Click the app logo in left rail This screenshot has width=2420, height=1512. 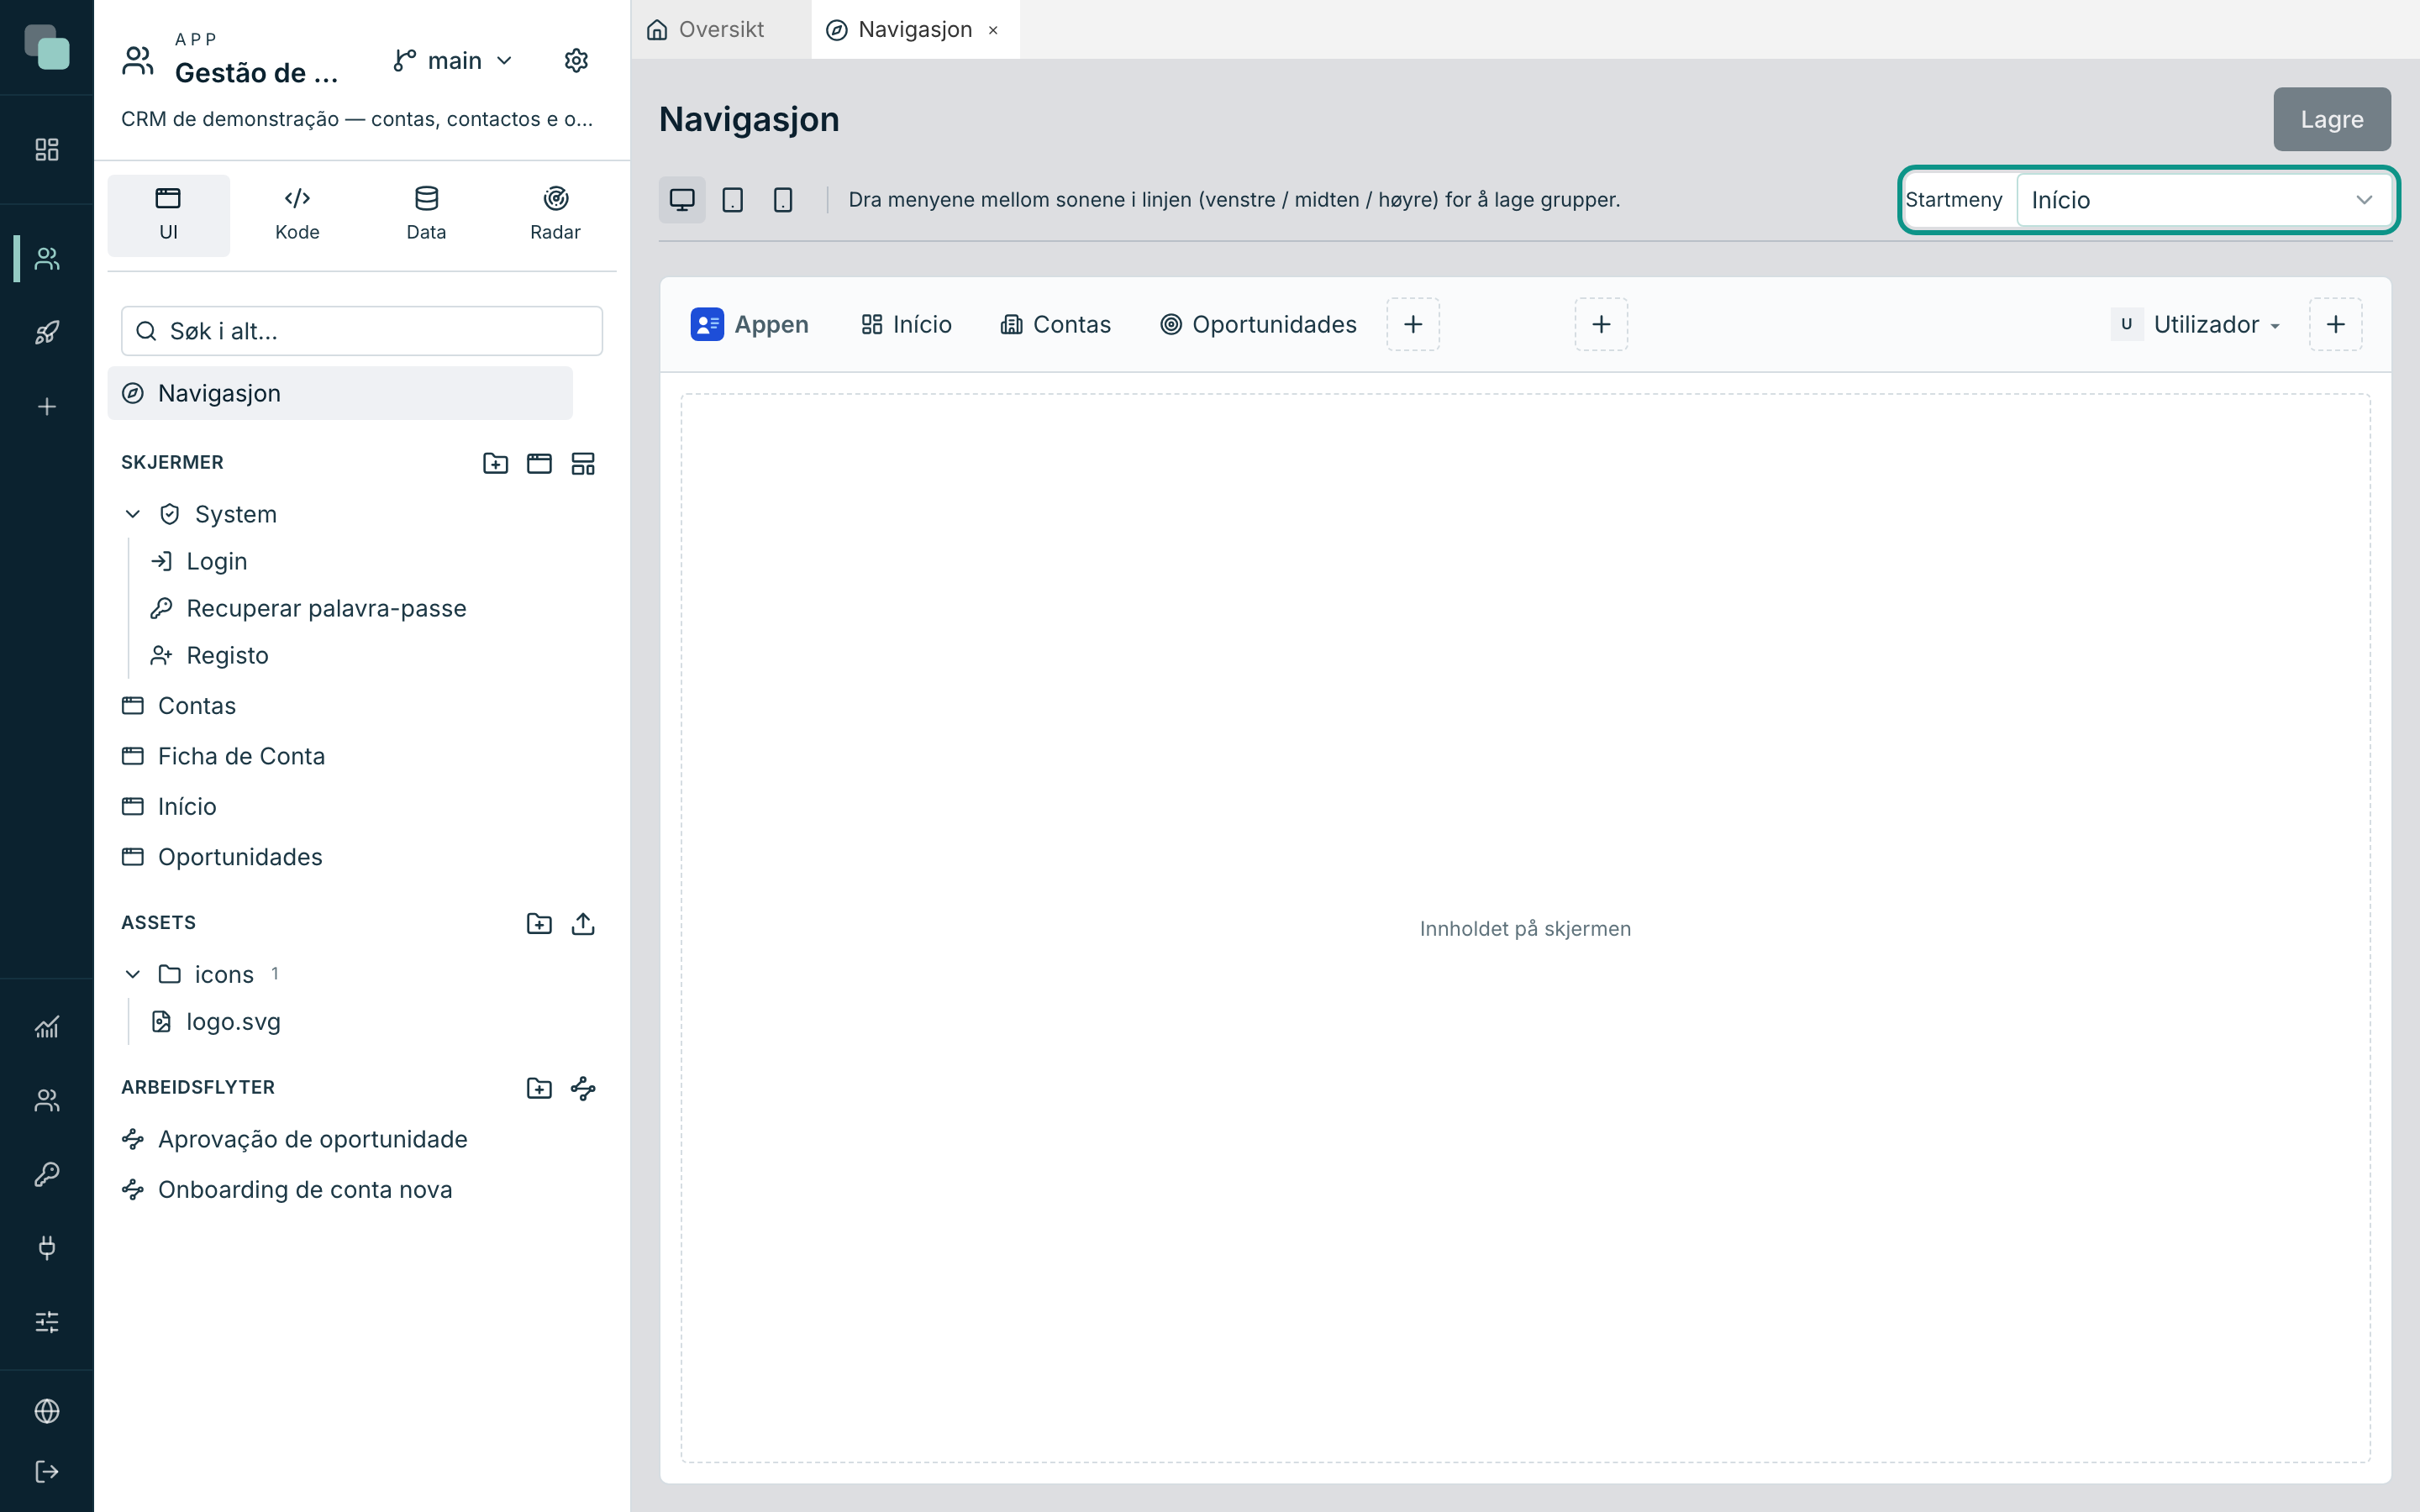pos(47,47)
